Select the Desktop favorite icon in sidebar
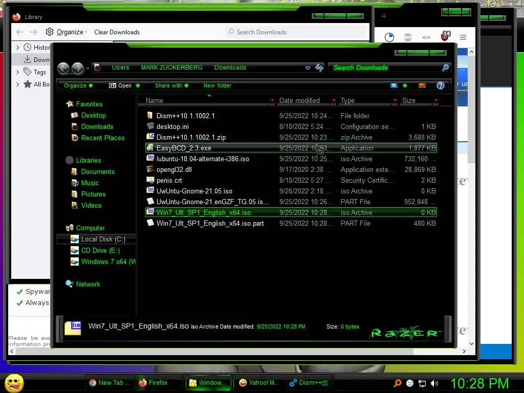524x393 pixels. [75, 115]
